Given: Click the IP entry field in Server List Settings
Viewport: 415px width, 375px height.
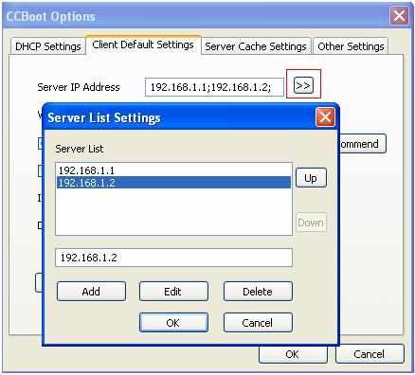Looking at the screenshot, I should tap(173, 258).
